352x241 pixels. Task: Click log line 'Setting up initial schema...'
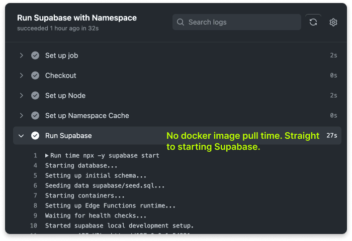click(x=96, y=175)
